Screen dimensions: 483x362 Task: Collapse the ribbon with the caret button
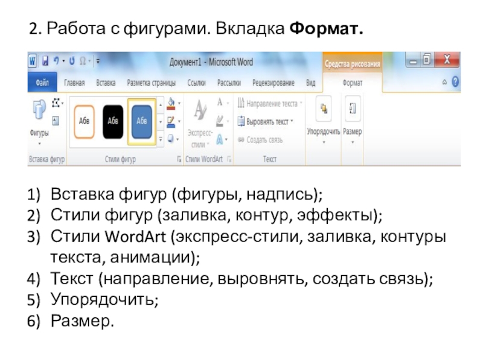point(444,82)
